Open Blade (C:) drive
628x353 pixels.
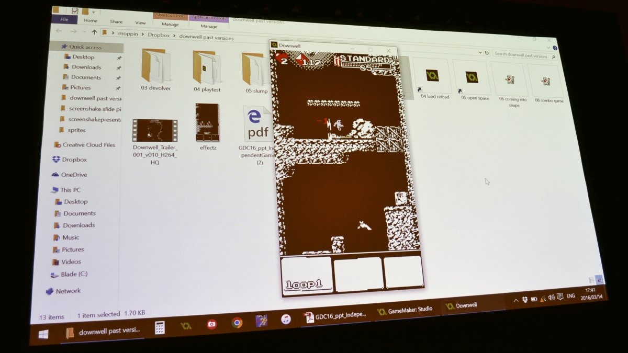click(x=69, y=274)
